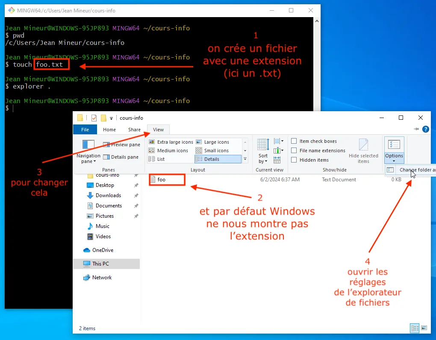The height and width of the screenshot is (340, 436).
Task: Click the Help question mark icon
Action: click(x=425, y=129)
